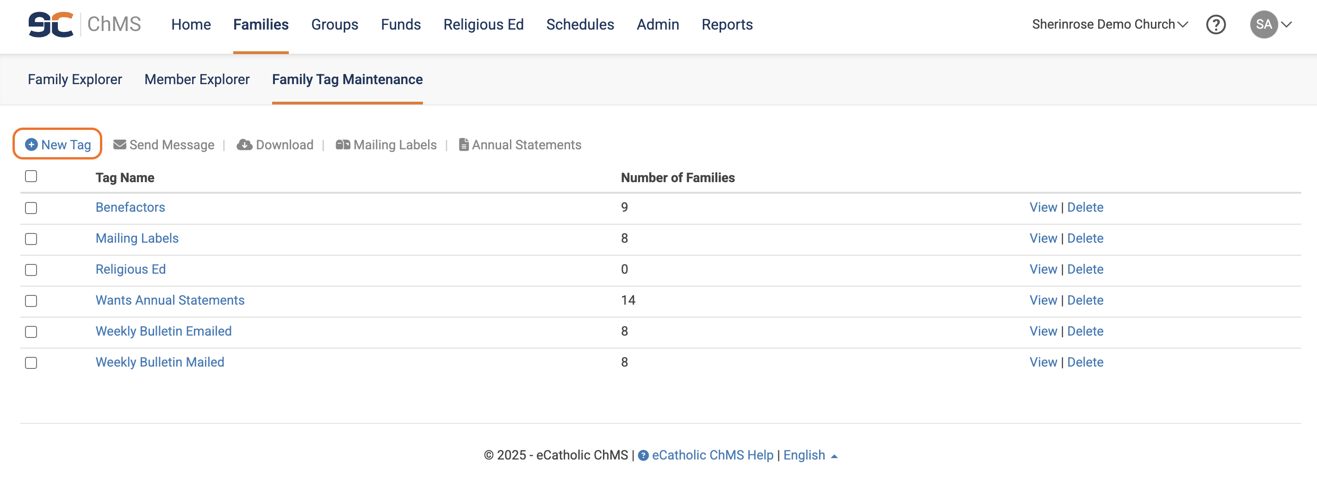Screen dimensions: 1317x478
Task: Switch to the Member Explorer tab
Action: 197,80
